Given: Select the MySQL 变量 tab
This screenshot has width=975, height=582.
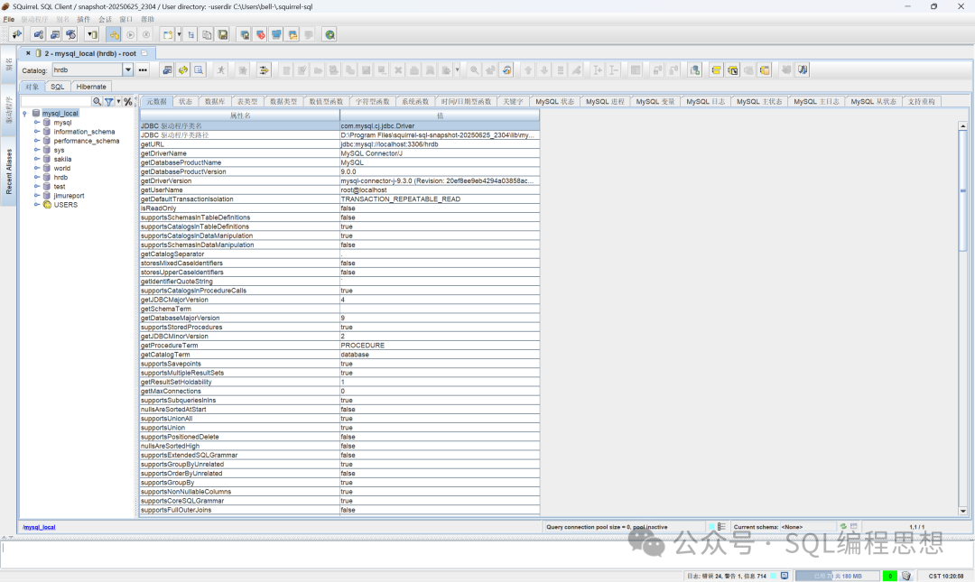Looking at the screenshot, I should tap(655, 102).
